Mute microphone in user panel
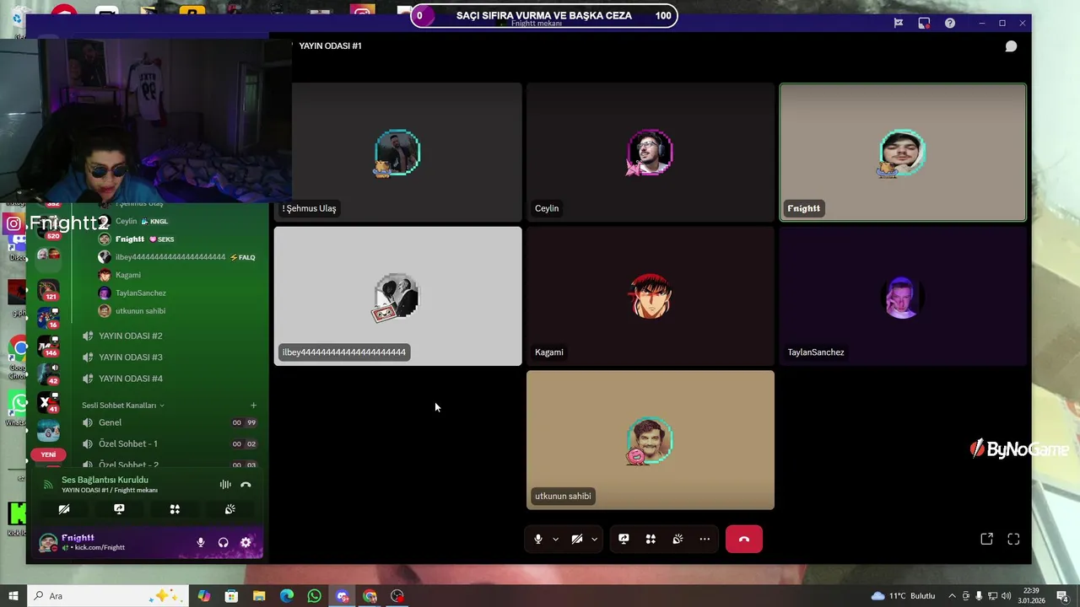 coord(201,543)
